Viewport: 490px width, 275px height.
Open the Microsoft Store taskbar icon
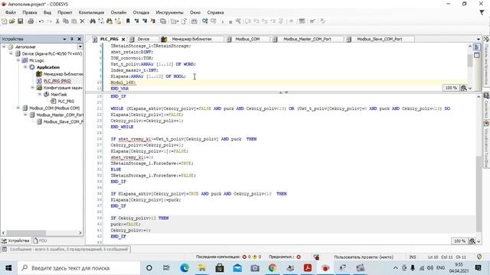[220, 268]
